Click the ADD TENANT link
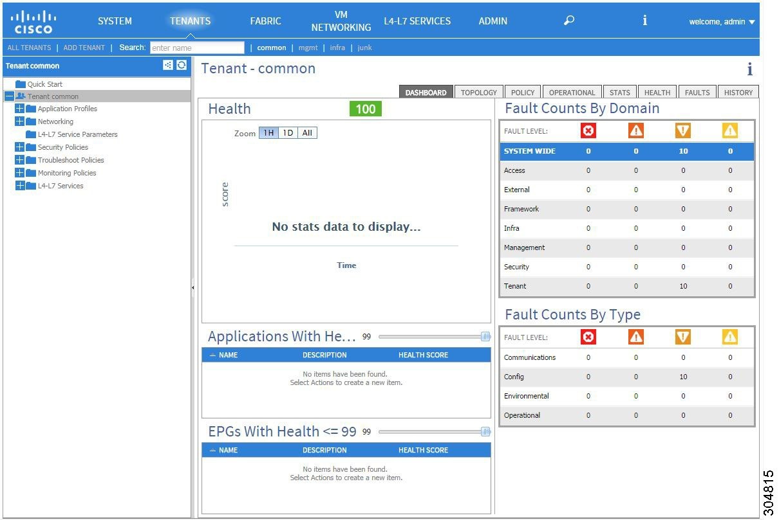Image resolution: width=779 pixels, height=520 pixels. click(84, 48)
